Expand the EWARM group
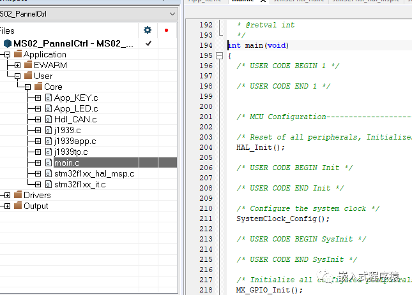The height and width of the screenshot is (295, 412). (x=18, y=65)
